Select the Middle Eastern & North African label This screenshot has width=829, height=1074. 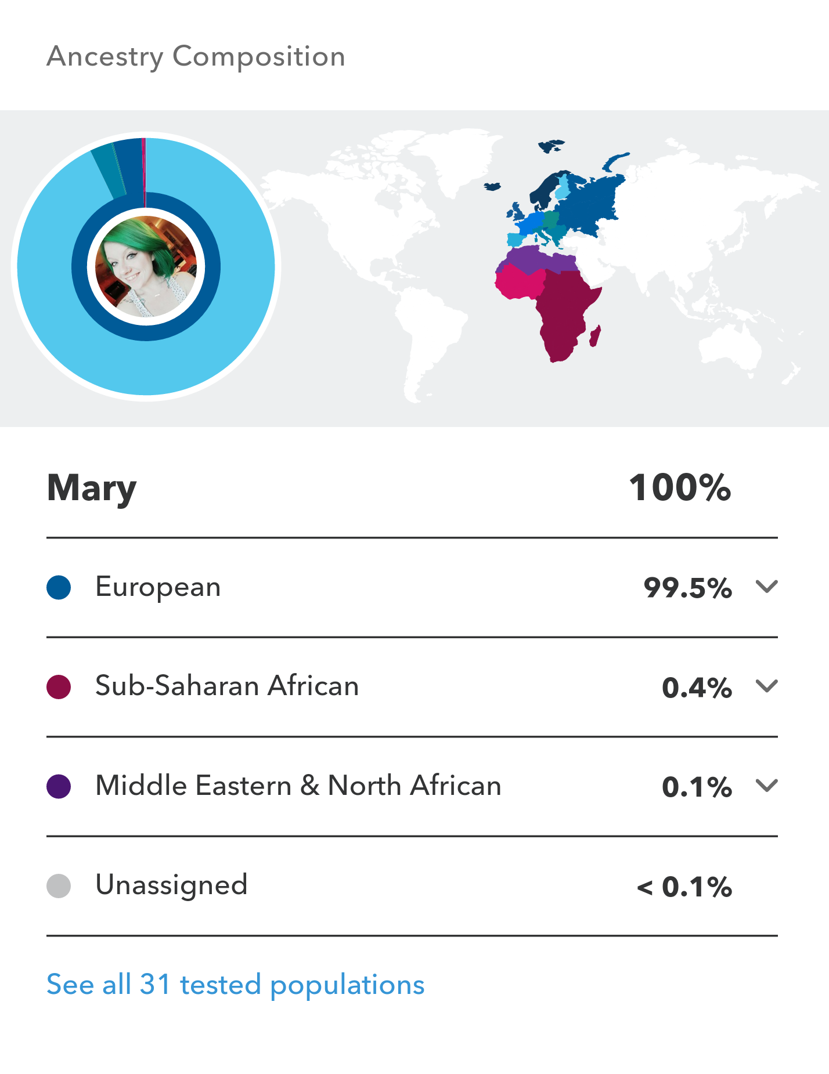(x=298, y=786)
